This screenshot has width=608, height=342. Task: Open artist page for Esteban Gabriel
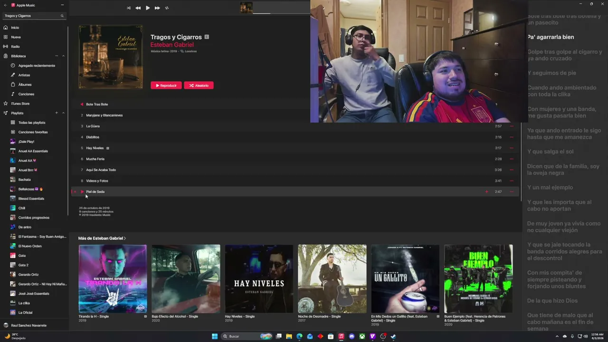pos(172,45)
